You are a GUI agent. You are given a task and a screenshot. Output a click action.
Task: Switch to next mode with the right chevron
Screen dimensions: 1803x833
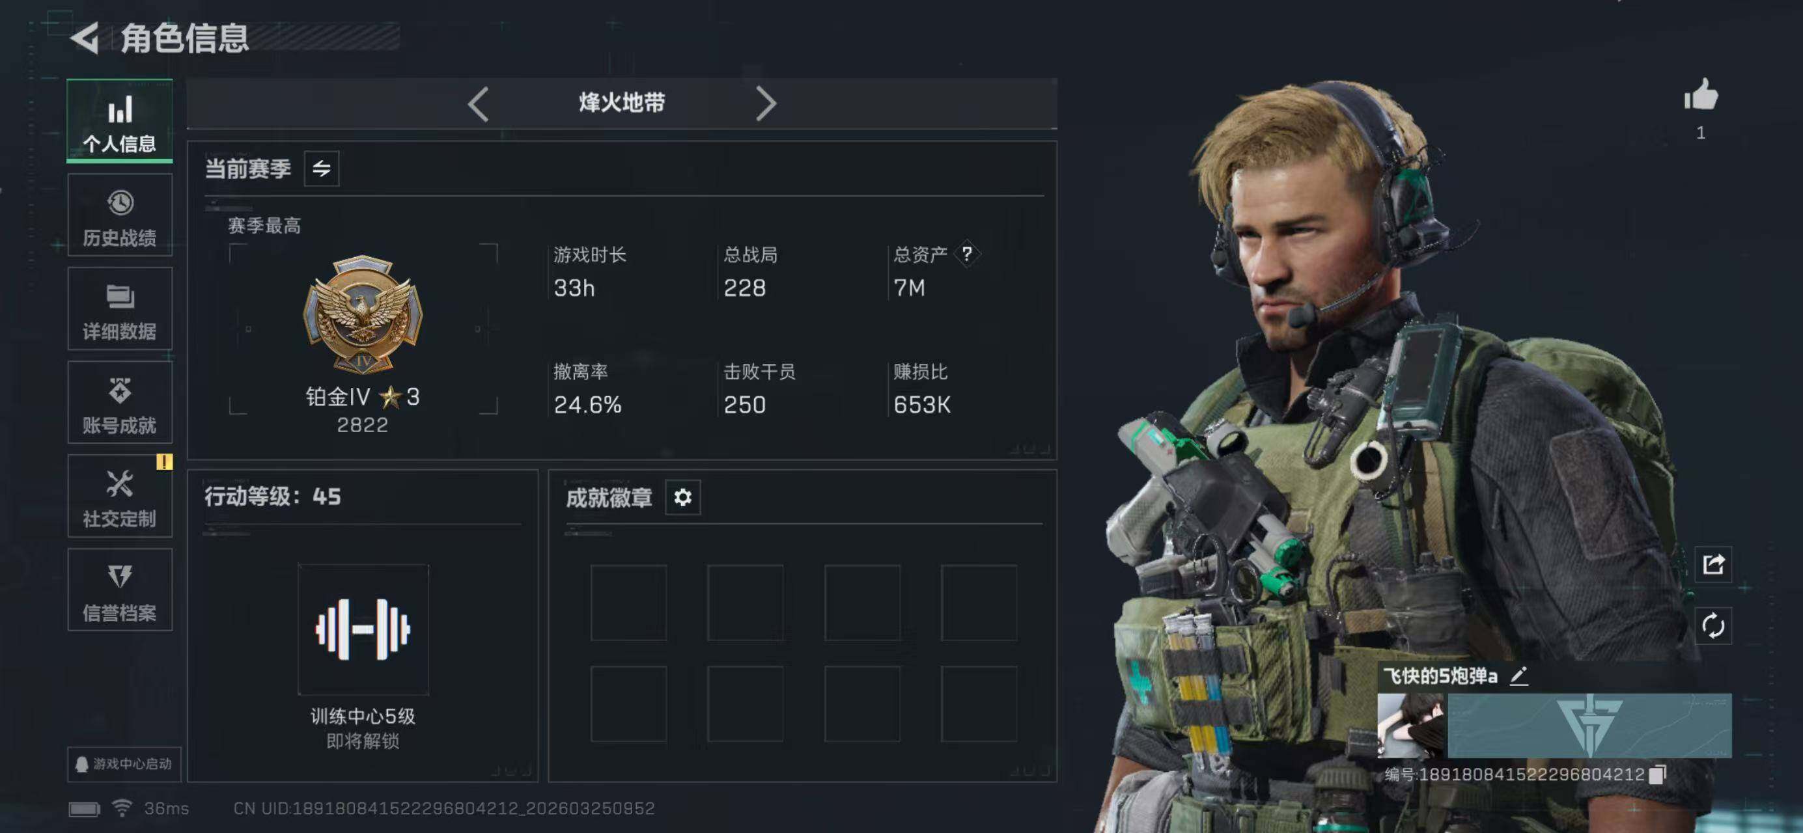click(x=766, y=104)
